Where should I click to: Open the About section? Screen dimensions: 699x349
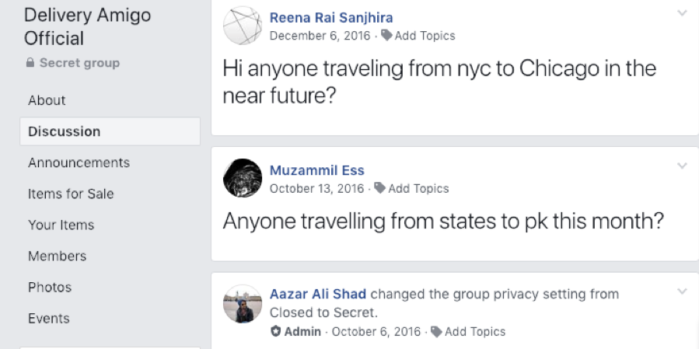(47, 100)
